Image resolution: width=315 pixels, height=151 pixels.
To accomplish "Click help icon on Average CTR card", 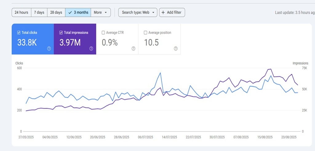I will coord(133,48).
